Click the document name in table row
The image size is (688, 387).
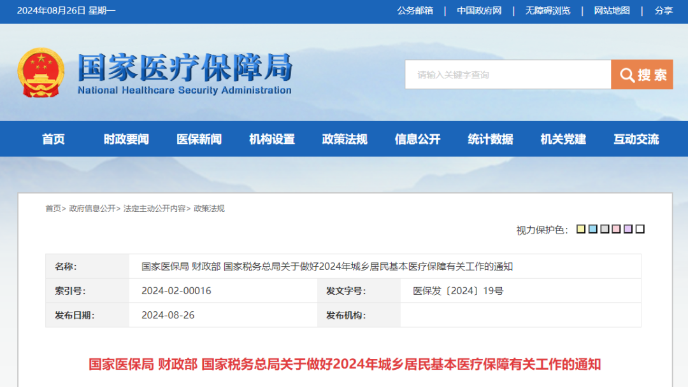tap(327, 267)
